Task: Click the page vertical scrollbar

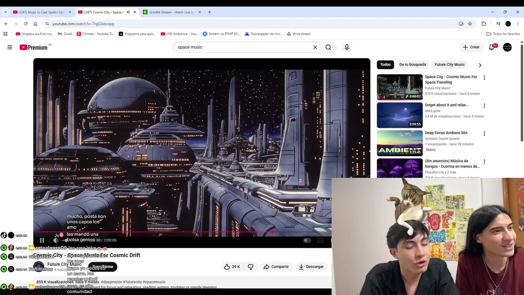Action: point(522,92)
